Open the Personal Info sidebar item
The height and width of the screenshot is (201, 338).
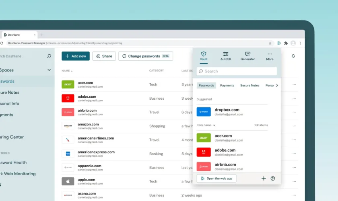tap(10, 103)
